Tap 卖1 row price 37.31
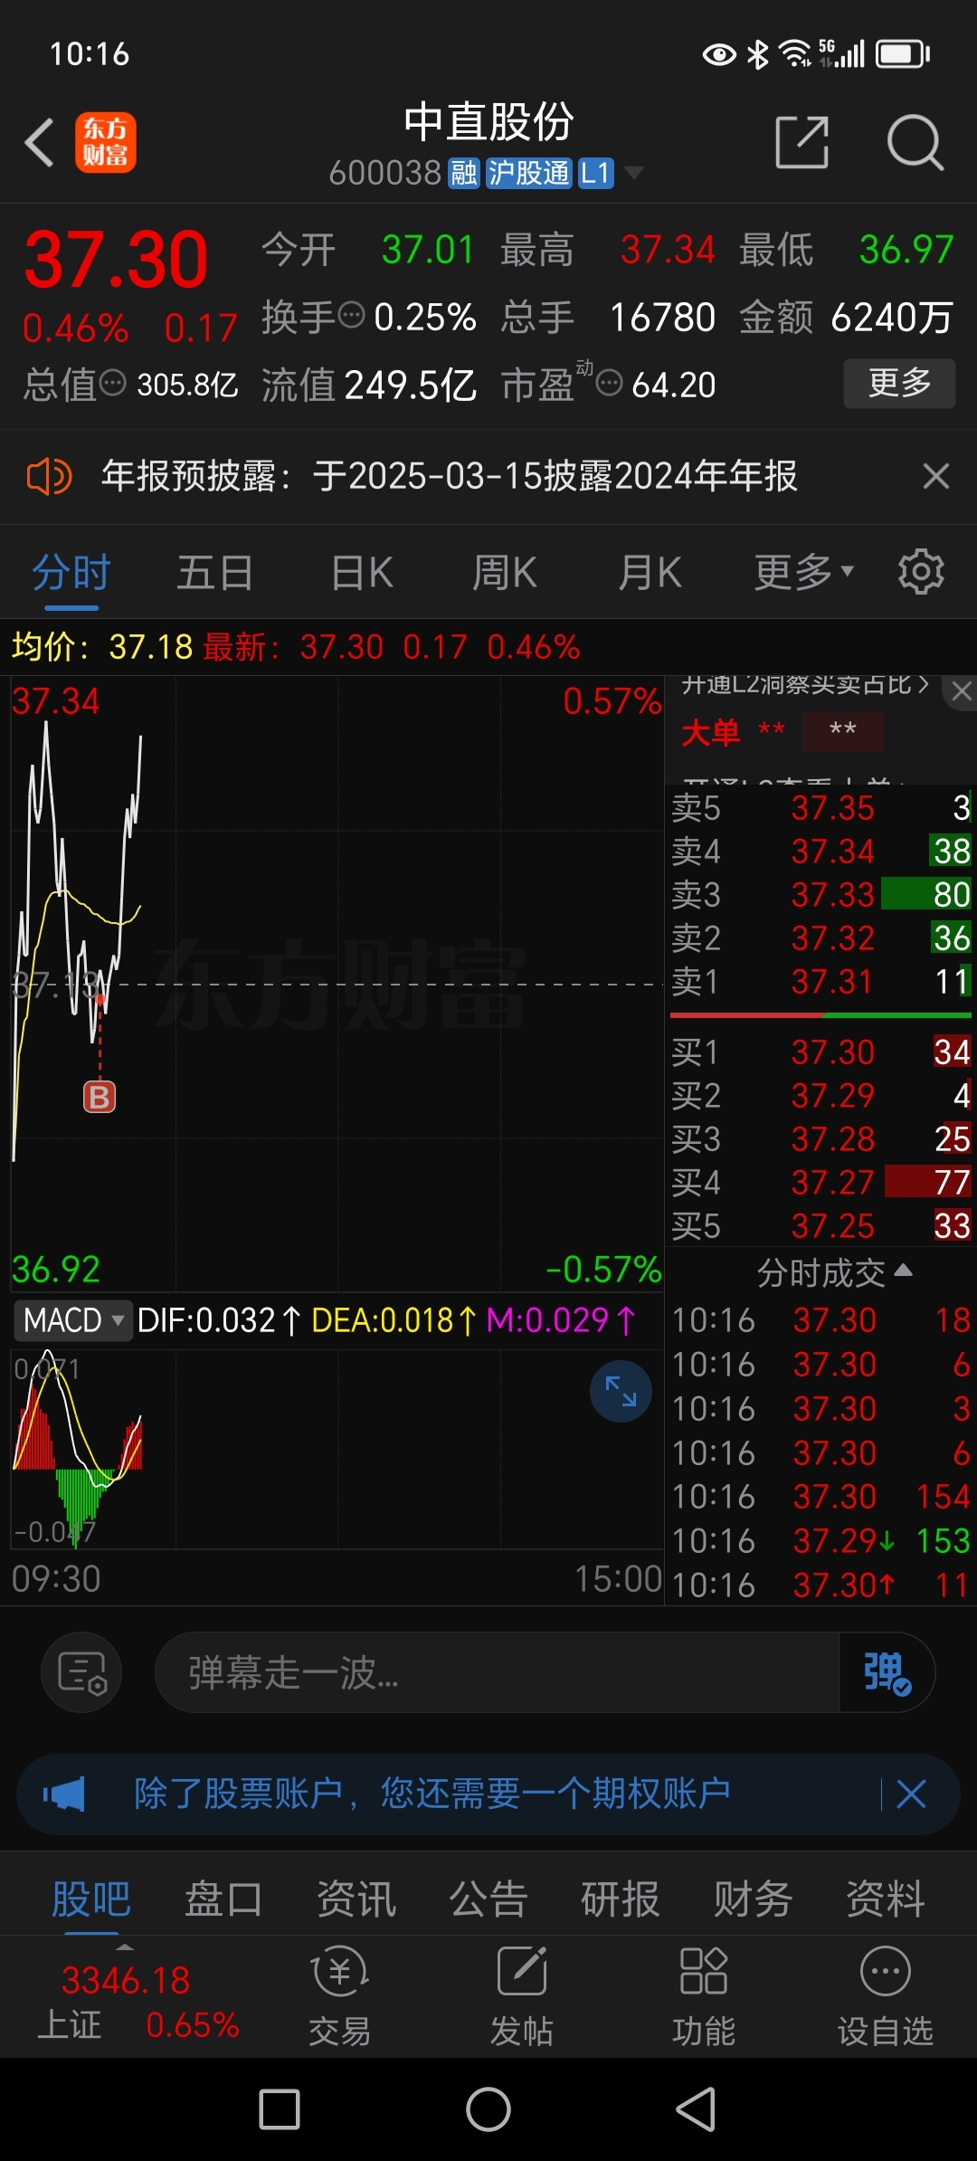This screenshot has height=2161, width=977. click(832, 981)
